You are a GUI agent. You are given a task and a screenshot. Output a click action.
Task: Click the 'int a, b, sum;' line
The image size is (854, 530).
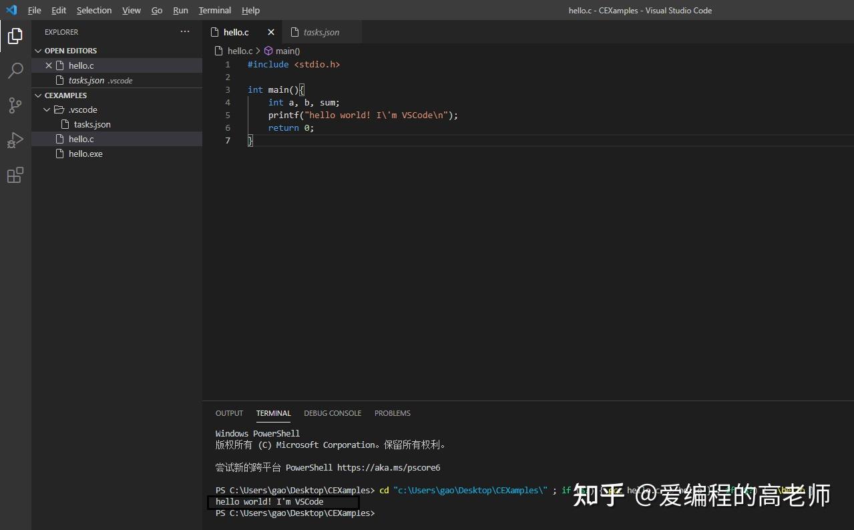click(x=304, y=103)
